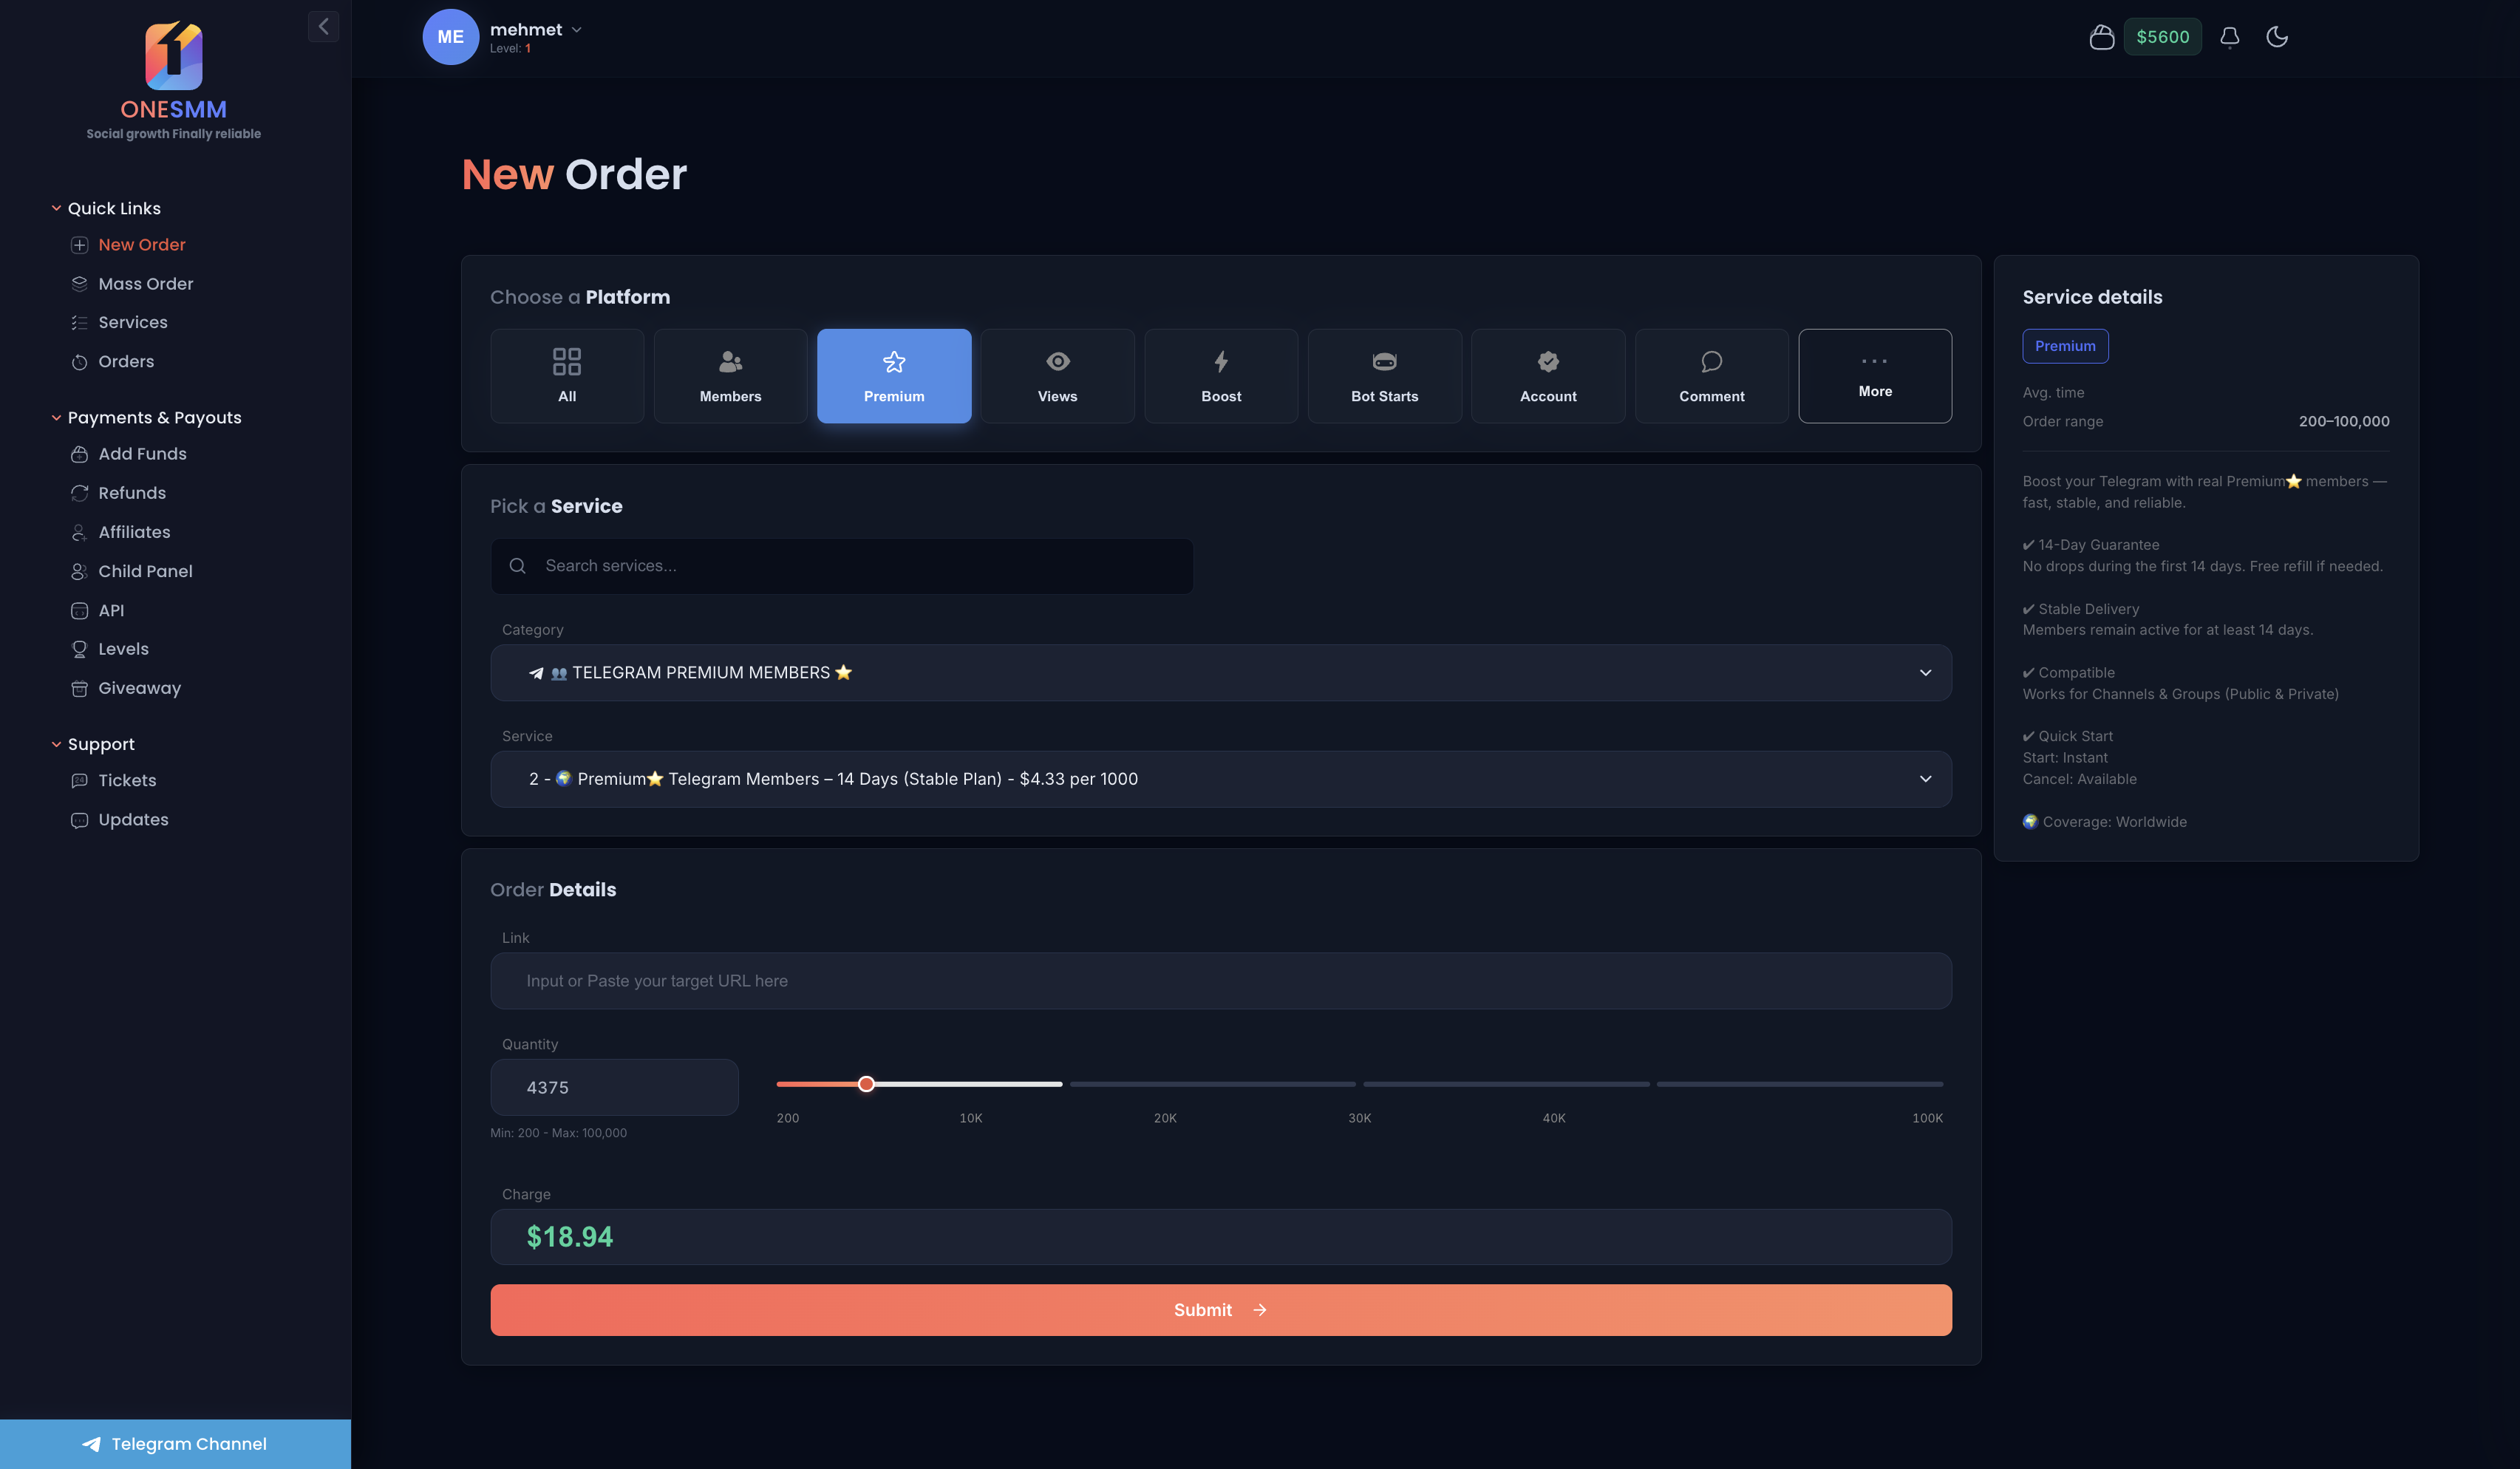Open the Category dropdown
The image size is (2520, 1469).
click(x=1220, y=673)
